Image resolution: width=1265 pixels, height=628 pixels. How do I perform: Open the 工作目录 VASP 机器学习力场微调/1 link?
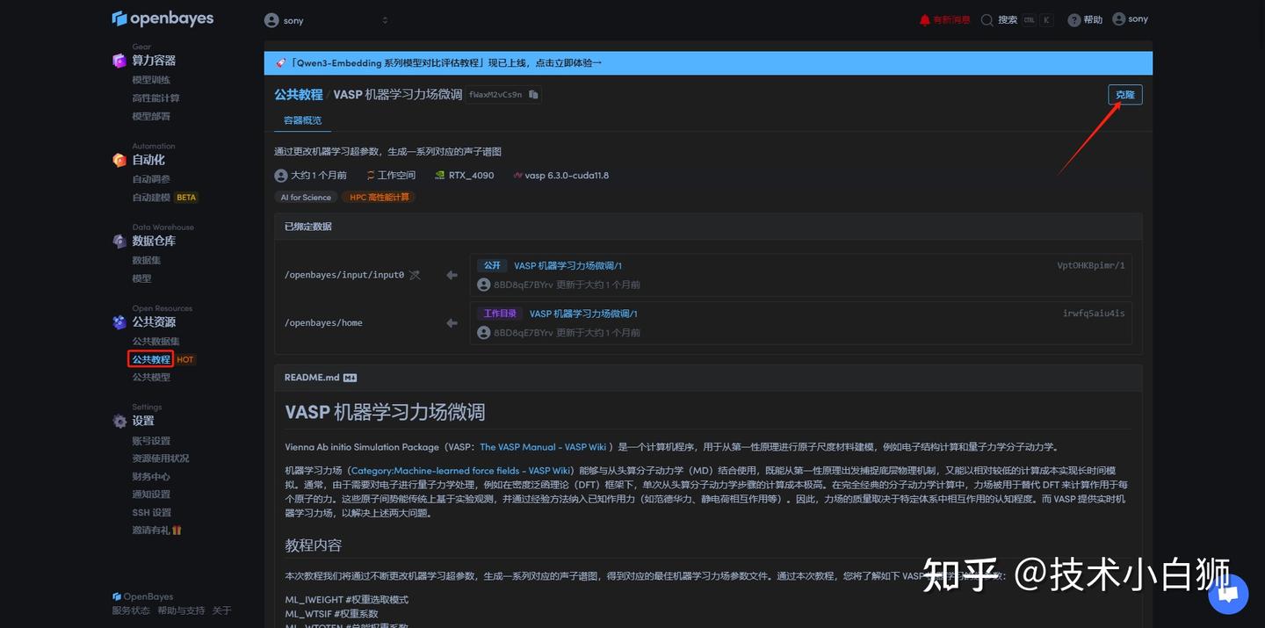(x=583, y=314)
